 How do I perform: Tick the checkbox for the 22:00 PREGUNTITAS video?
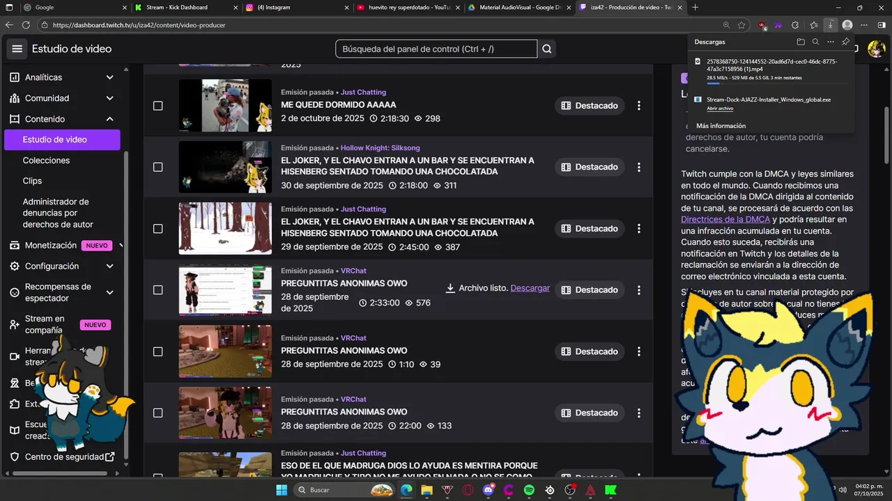pos(157,413)
